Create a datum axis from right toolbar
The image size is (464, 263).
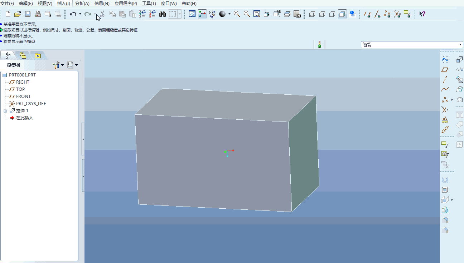(x=445, y=80)
